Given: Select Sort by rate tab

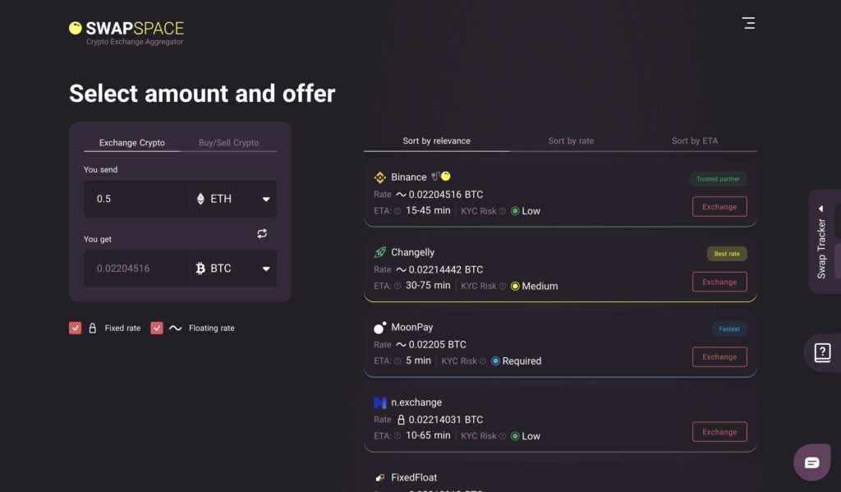Looking at the screenshot, I should pyautogui.click(x=571, y=141).
